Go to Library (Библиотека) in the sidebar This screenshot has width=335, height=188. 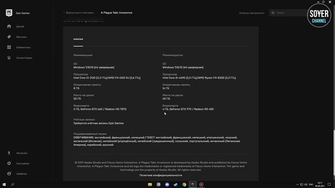point(23,48)
